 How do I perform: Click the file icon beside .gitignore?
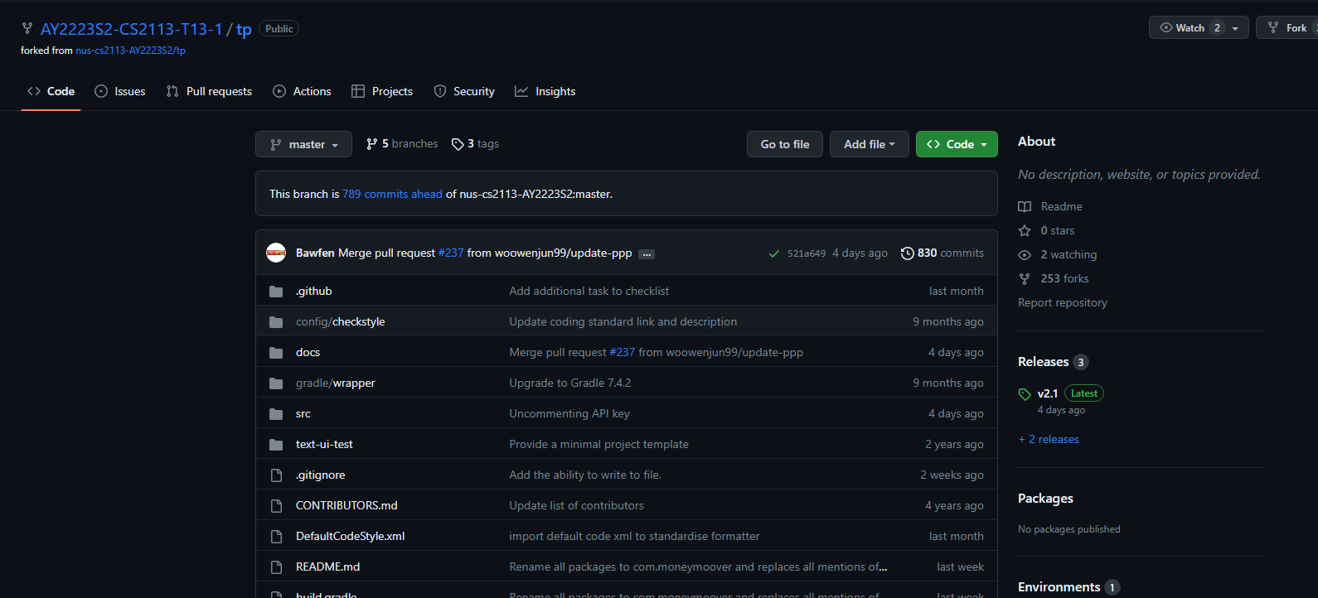click(x=276, y=475)
